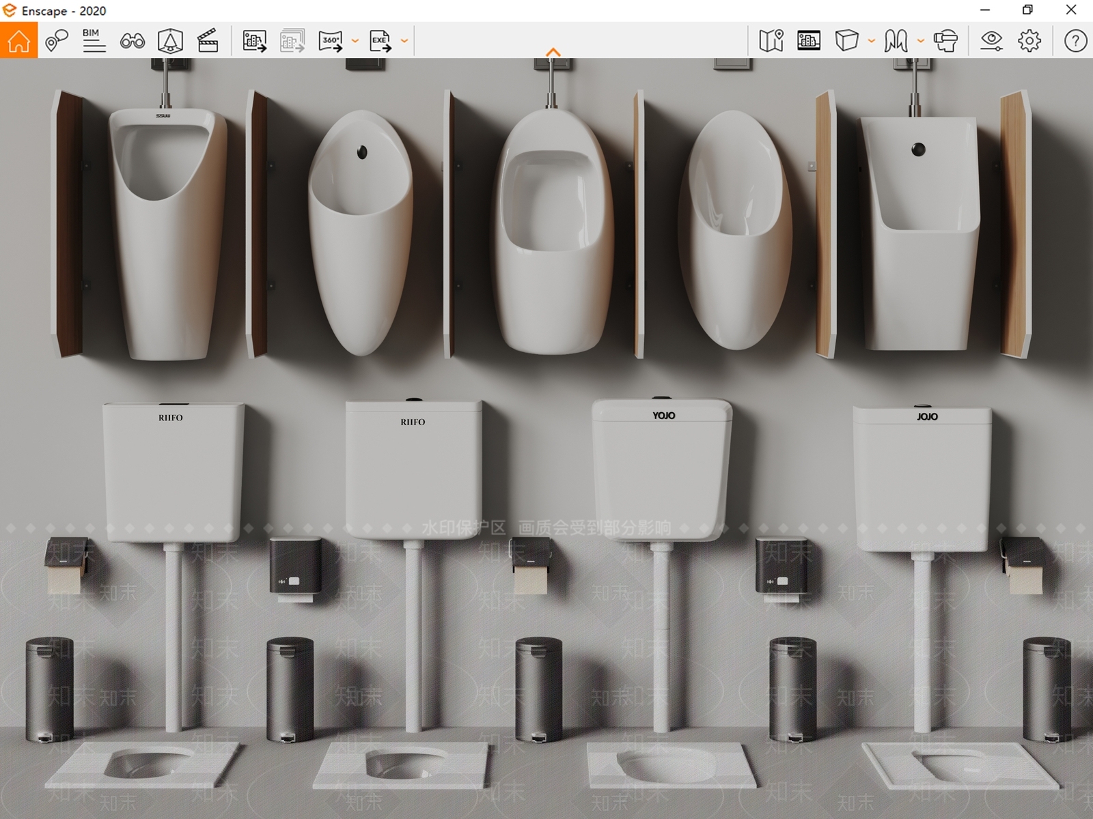Export a screenshot of the render

[x=255, y=40]
